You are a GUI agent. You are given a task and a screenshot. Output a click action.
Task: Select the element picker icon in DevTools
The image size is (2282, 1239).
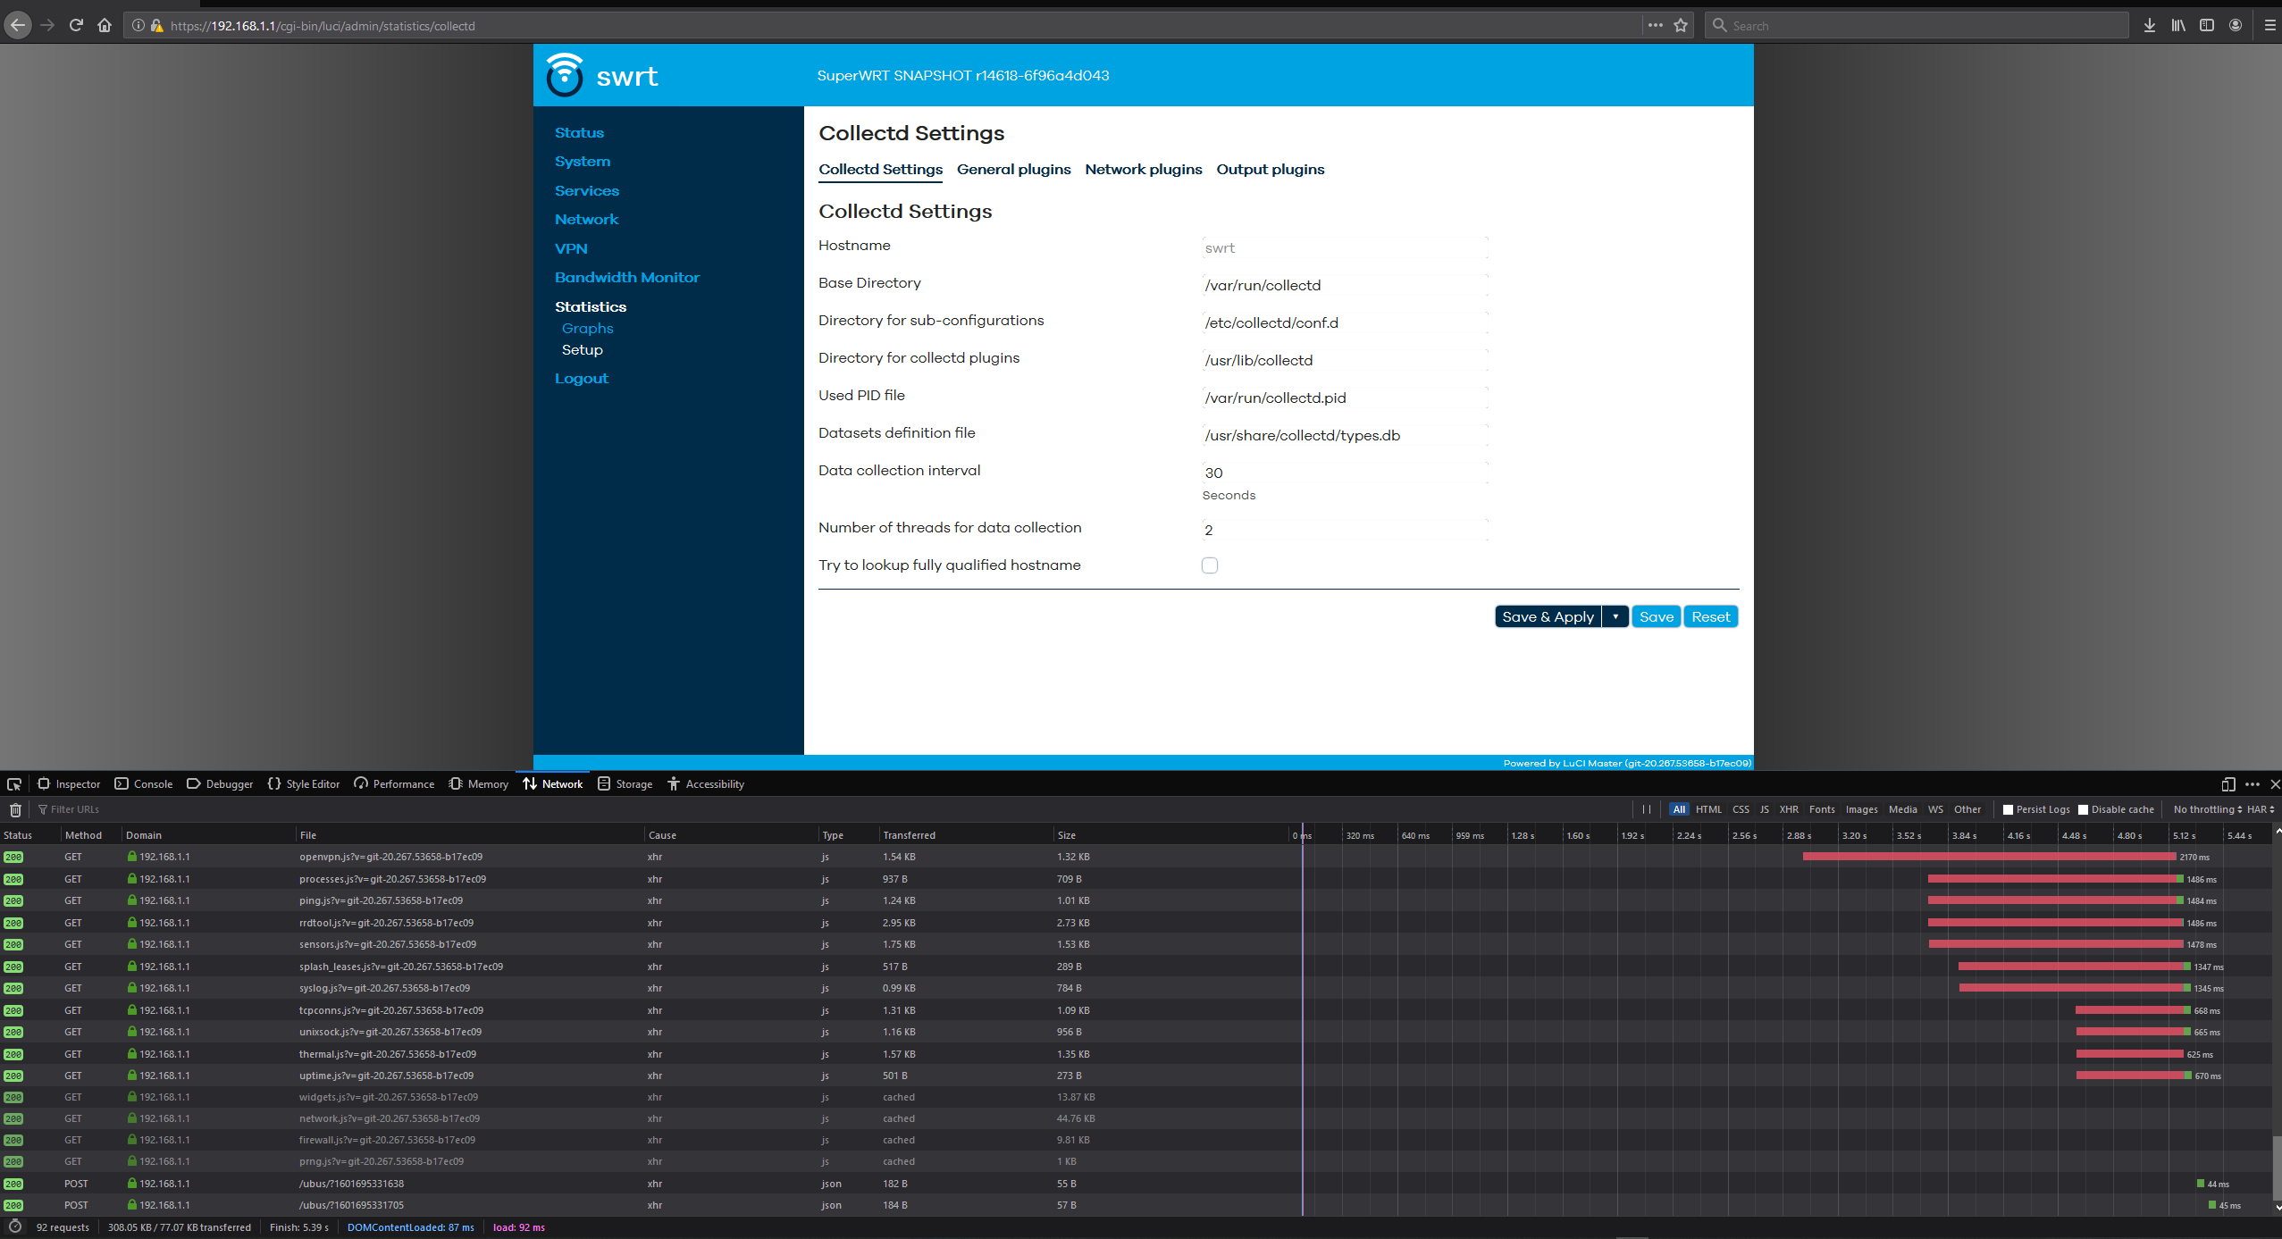coord(14,783)
